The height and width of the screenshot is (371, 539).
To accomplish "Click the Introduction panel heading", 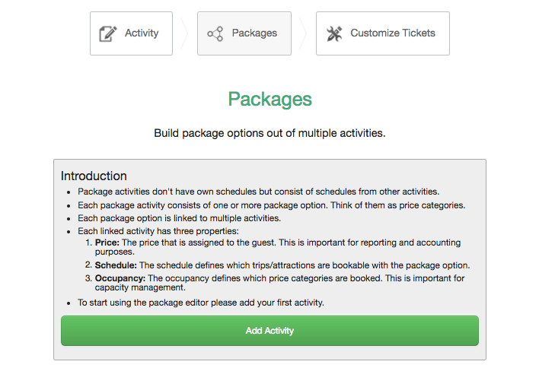I will coord(94,176).
